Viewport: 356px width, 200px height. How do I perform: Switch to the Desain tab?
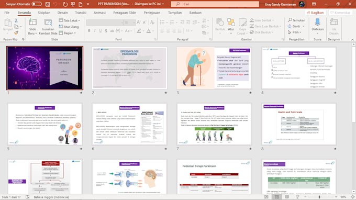[x=63, y=13]
